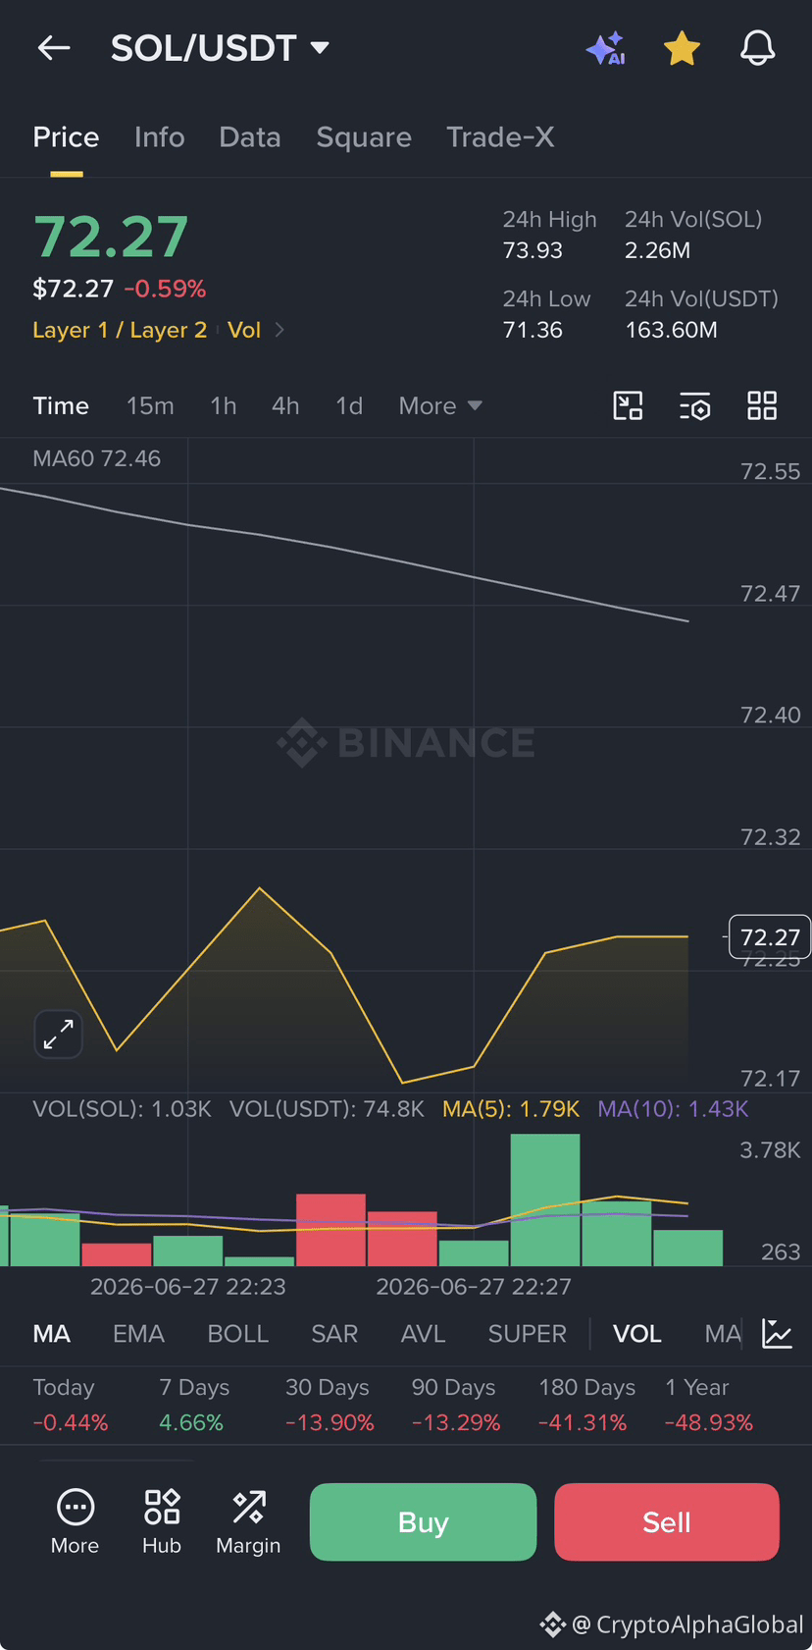Expand the Layer 1 / Layer 2 chevron
812x1650 pixels.
pyautogui.click(x=279, y=330)
